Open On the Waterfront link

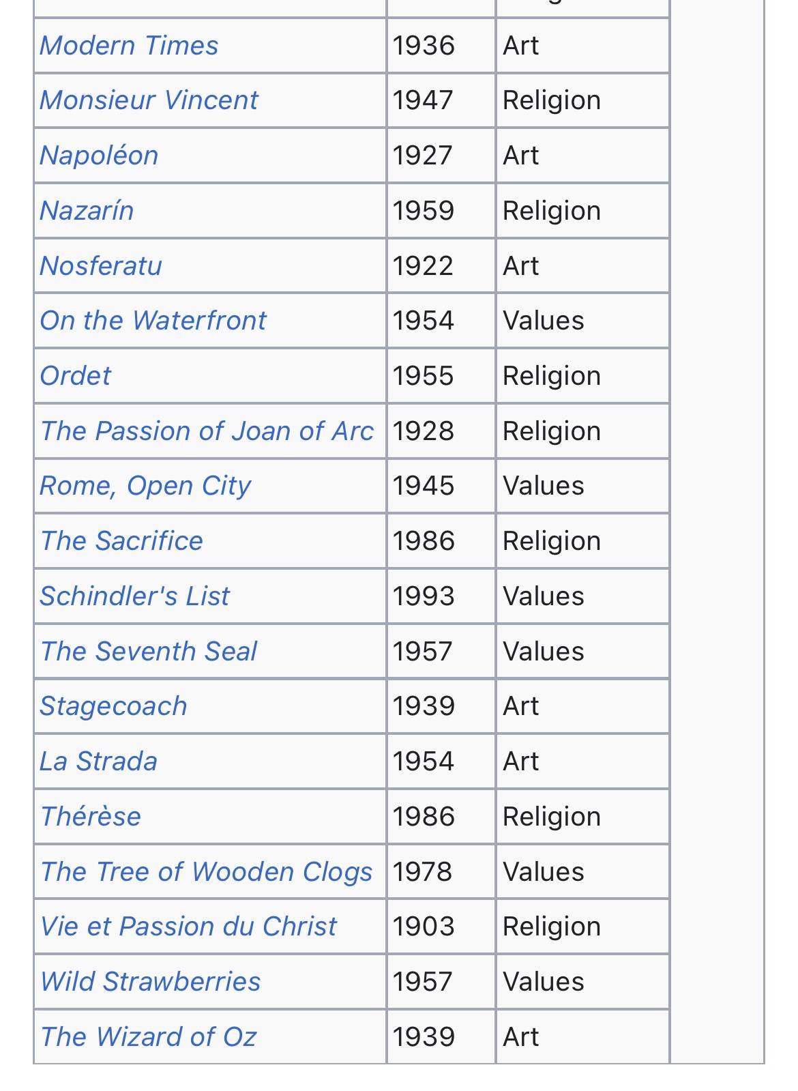153,321
